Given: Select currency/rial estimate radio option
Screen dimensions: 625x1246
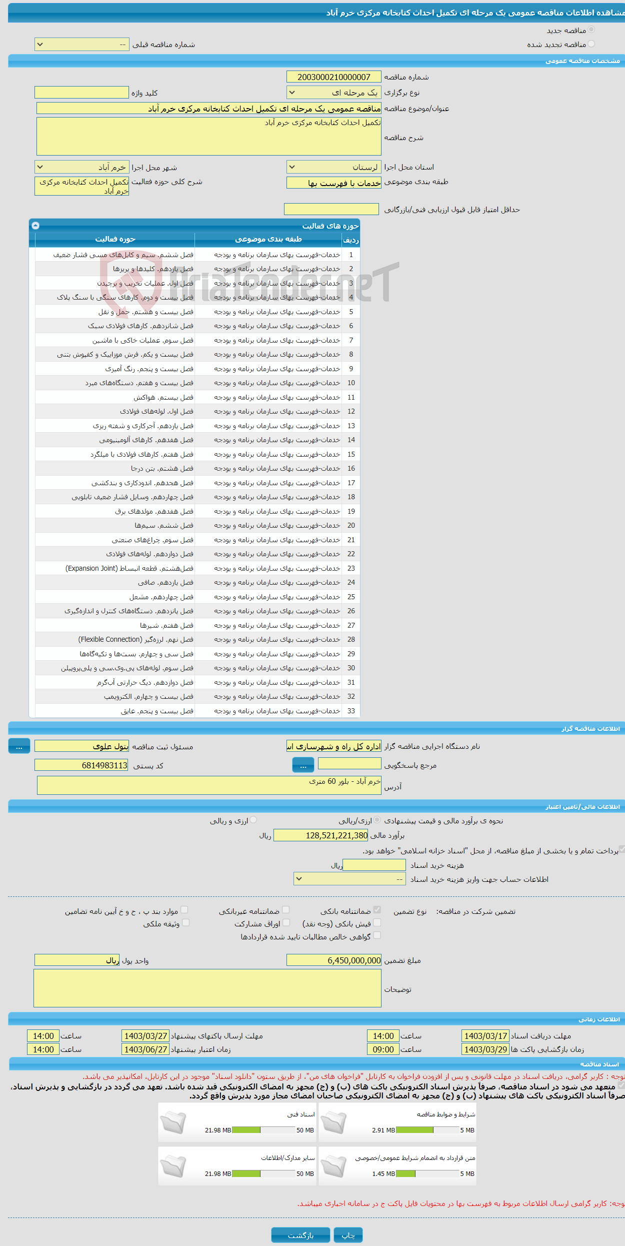Looking at the screenshot, I should 377,820.
